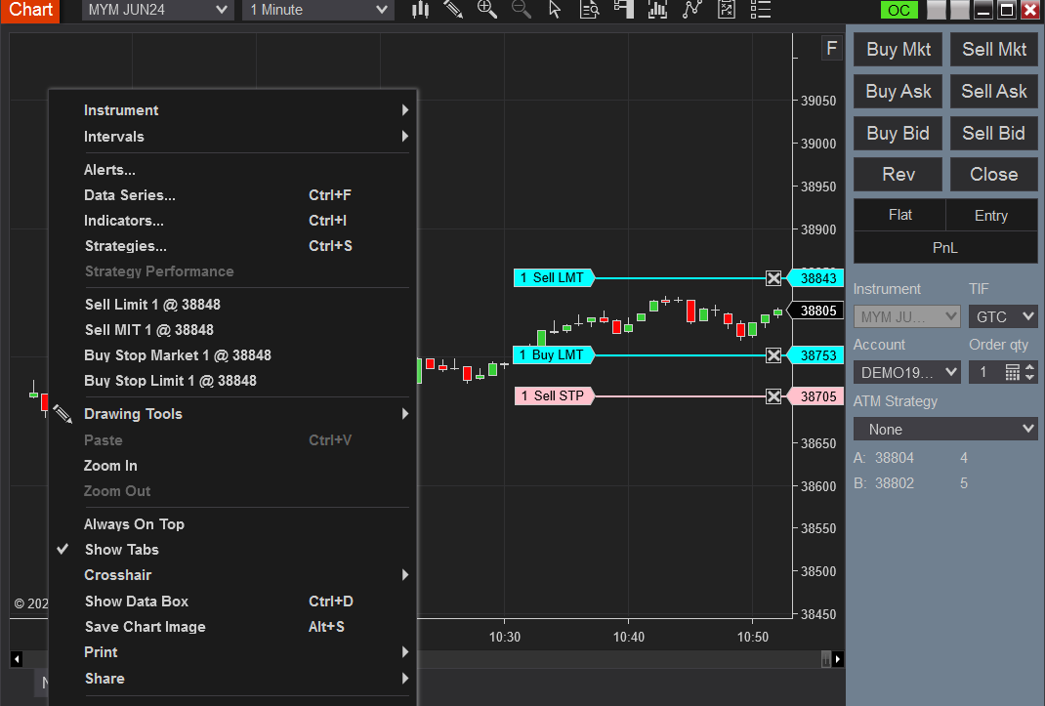The height and width of the screenshot is (706, 1045).
Task: Click the zoom out magnifier icon
Action: click(x=522, y=10)
